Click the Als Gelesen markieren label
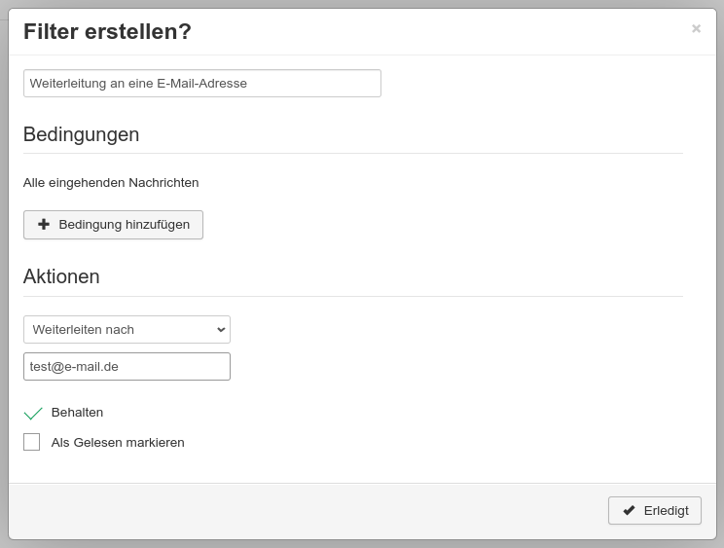Image resolution: width=724 pixels, height=548 pixels. pos(118,442)
